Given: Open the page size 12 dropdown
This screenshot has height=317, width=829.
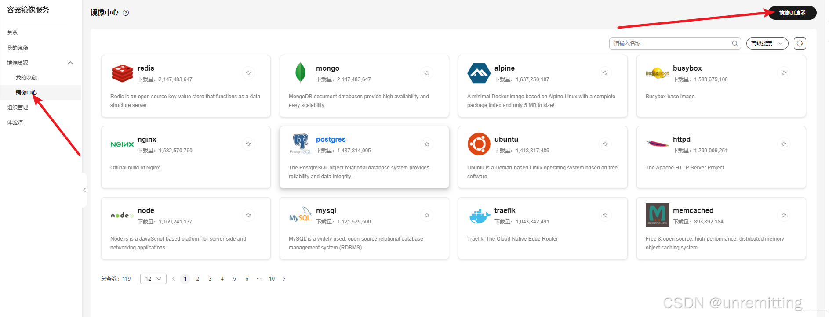Looking at the screenshot, I should tap(153, 279).
